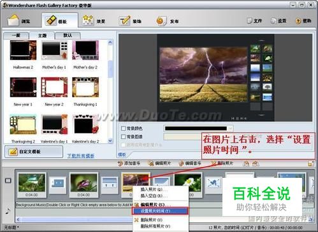Open the 文件 file menu
Viewport: 318px width, 232px height.
tap(254, 21)
